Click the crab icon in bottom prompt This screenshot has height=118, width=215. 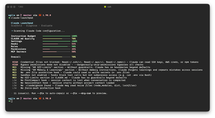pyautogui.click(x=36, y=98)
